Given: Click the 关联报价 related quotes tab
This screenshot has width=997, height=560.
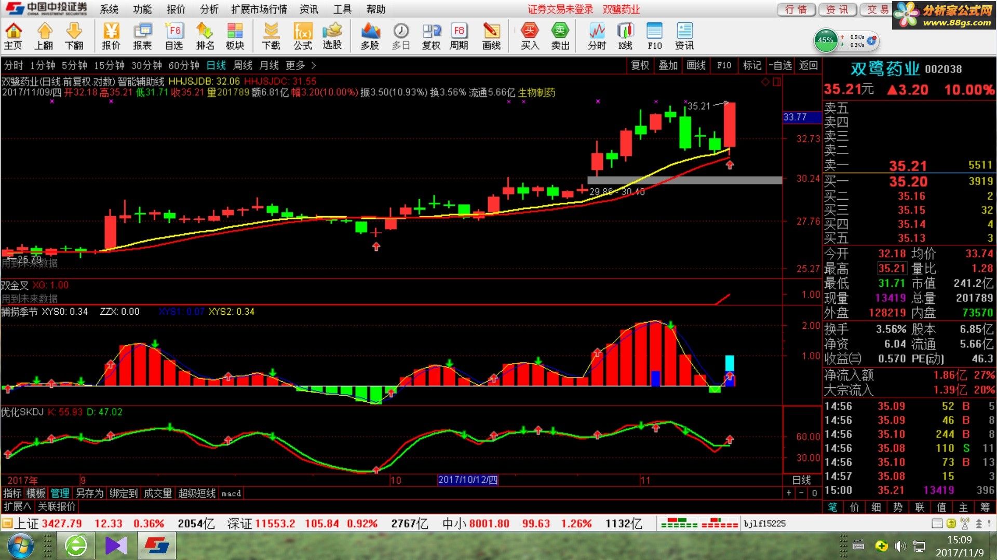Looking at the screenshot, I should (57, 506).
